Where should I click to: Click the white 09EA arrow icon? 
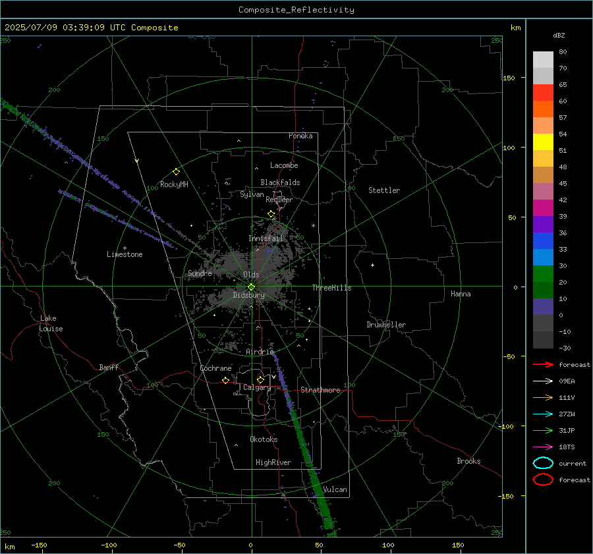(x=543, y=381)
